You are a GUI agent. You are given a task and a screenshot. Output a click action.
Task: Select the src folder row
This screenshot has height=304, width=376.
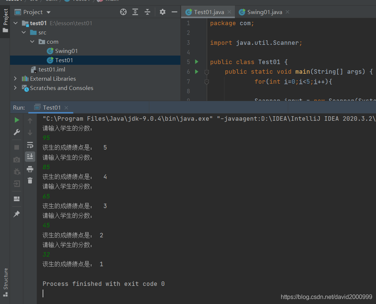click(95, 32)
